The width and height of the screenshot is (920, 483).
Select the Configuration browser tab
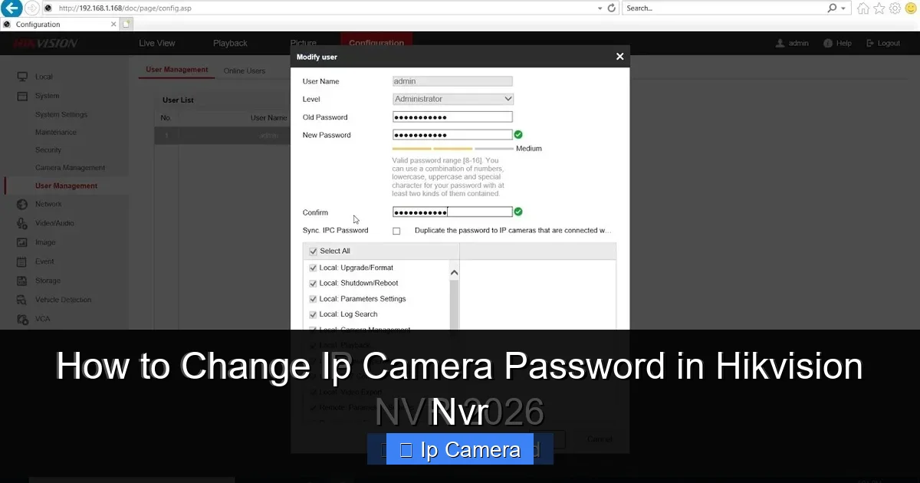coord(59,25)
